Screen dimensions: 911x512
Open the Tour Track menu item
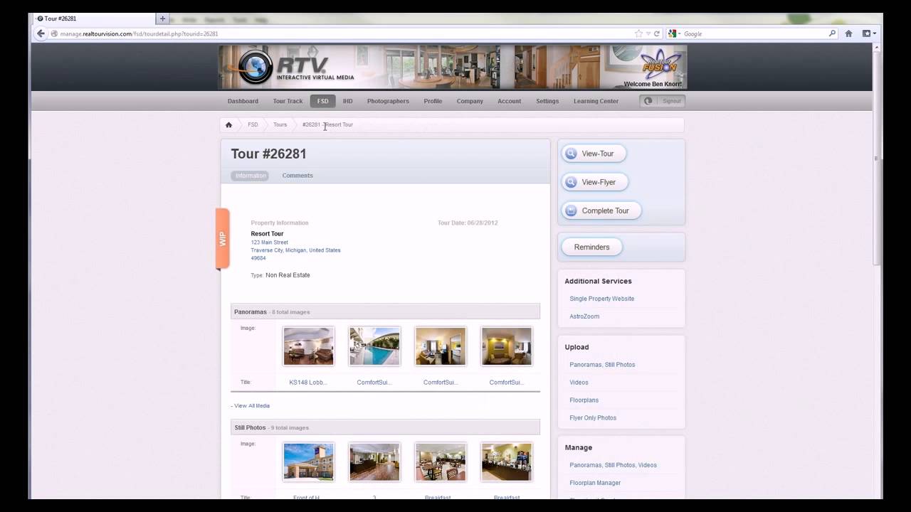coord(288,101)
